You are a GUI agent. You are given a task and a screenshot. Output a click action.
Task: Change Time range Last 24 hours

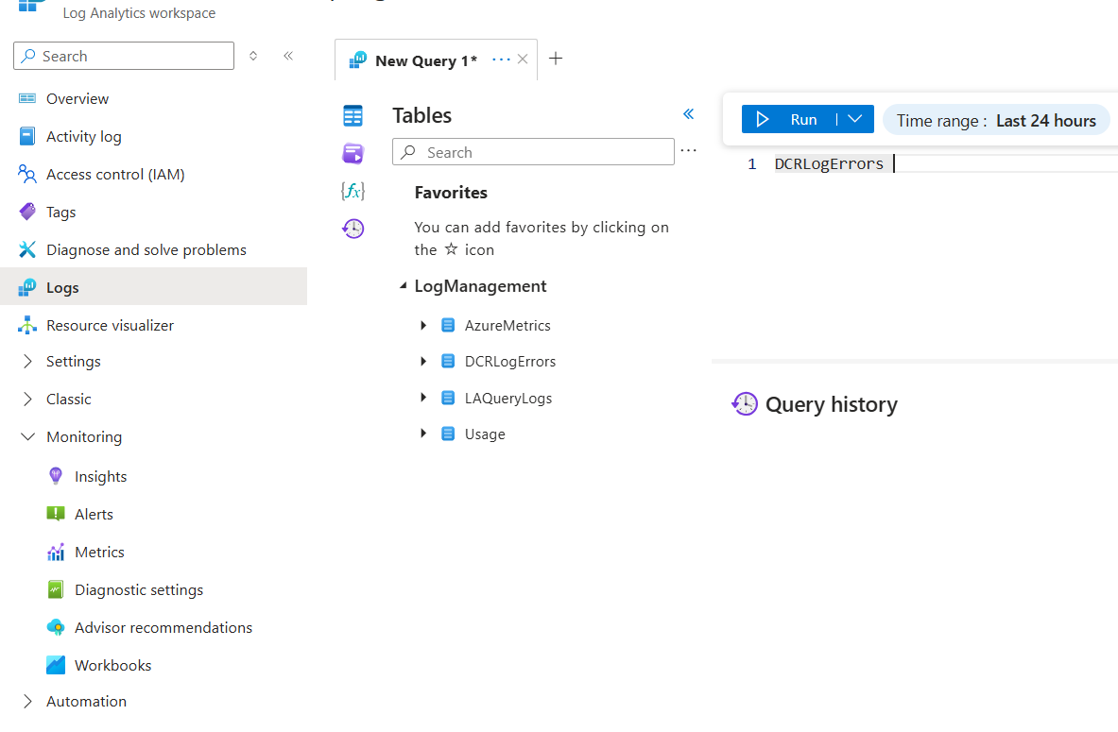click(996, 121)
